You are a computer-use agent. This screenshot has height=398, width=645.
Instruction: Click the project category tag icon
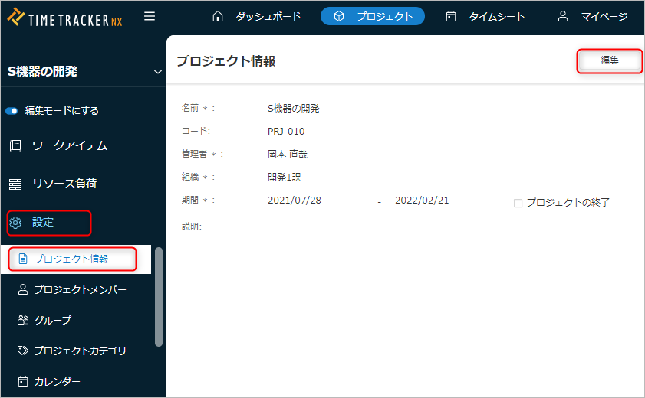[23, 351]
